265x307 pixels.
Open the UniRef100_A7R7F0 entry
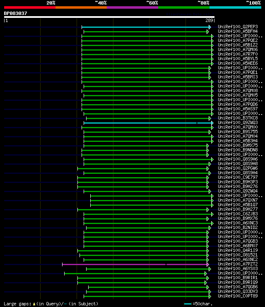tap(238, 54)
